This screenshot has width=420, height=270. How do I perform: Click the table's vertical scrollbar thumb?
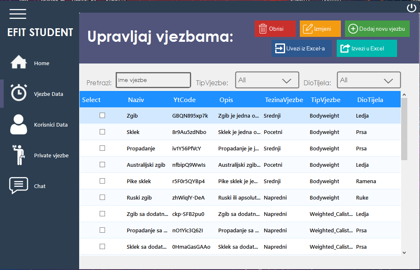pos(404,129)
